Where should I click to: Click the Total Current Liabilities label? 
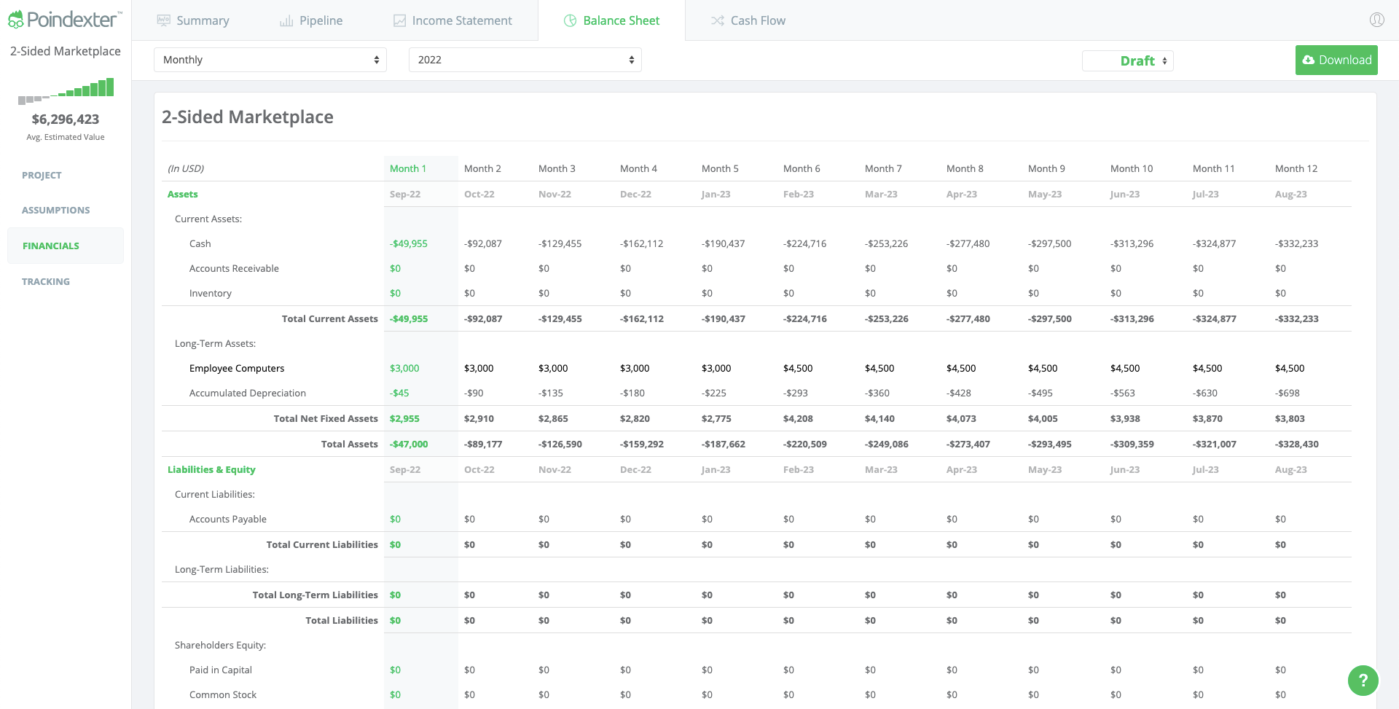tap(322, 544)
